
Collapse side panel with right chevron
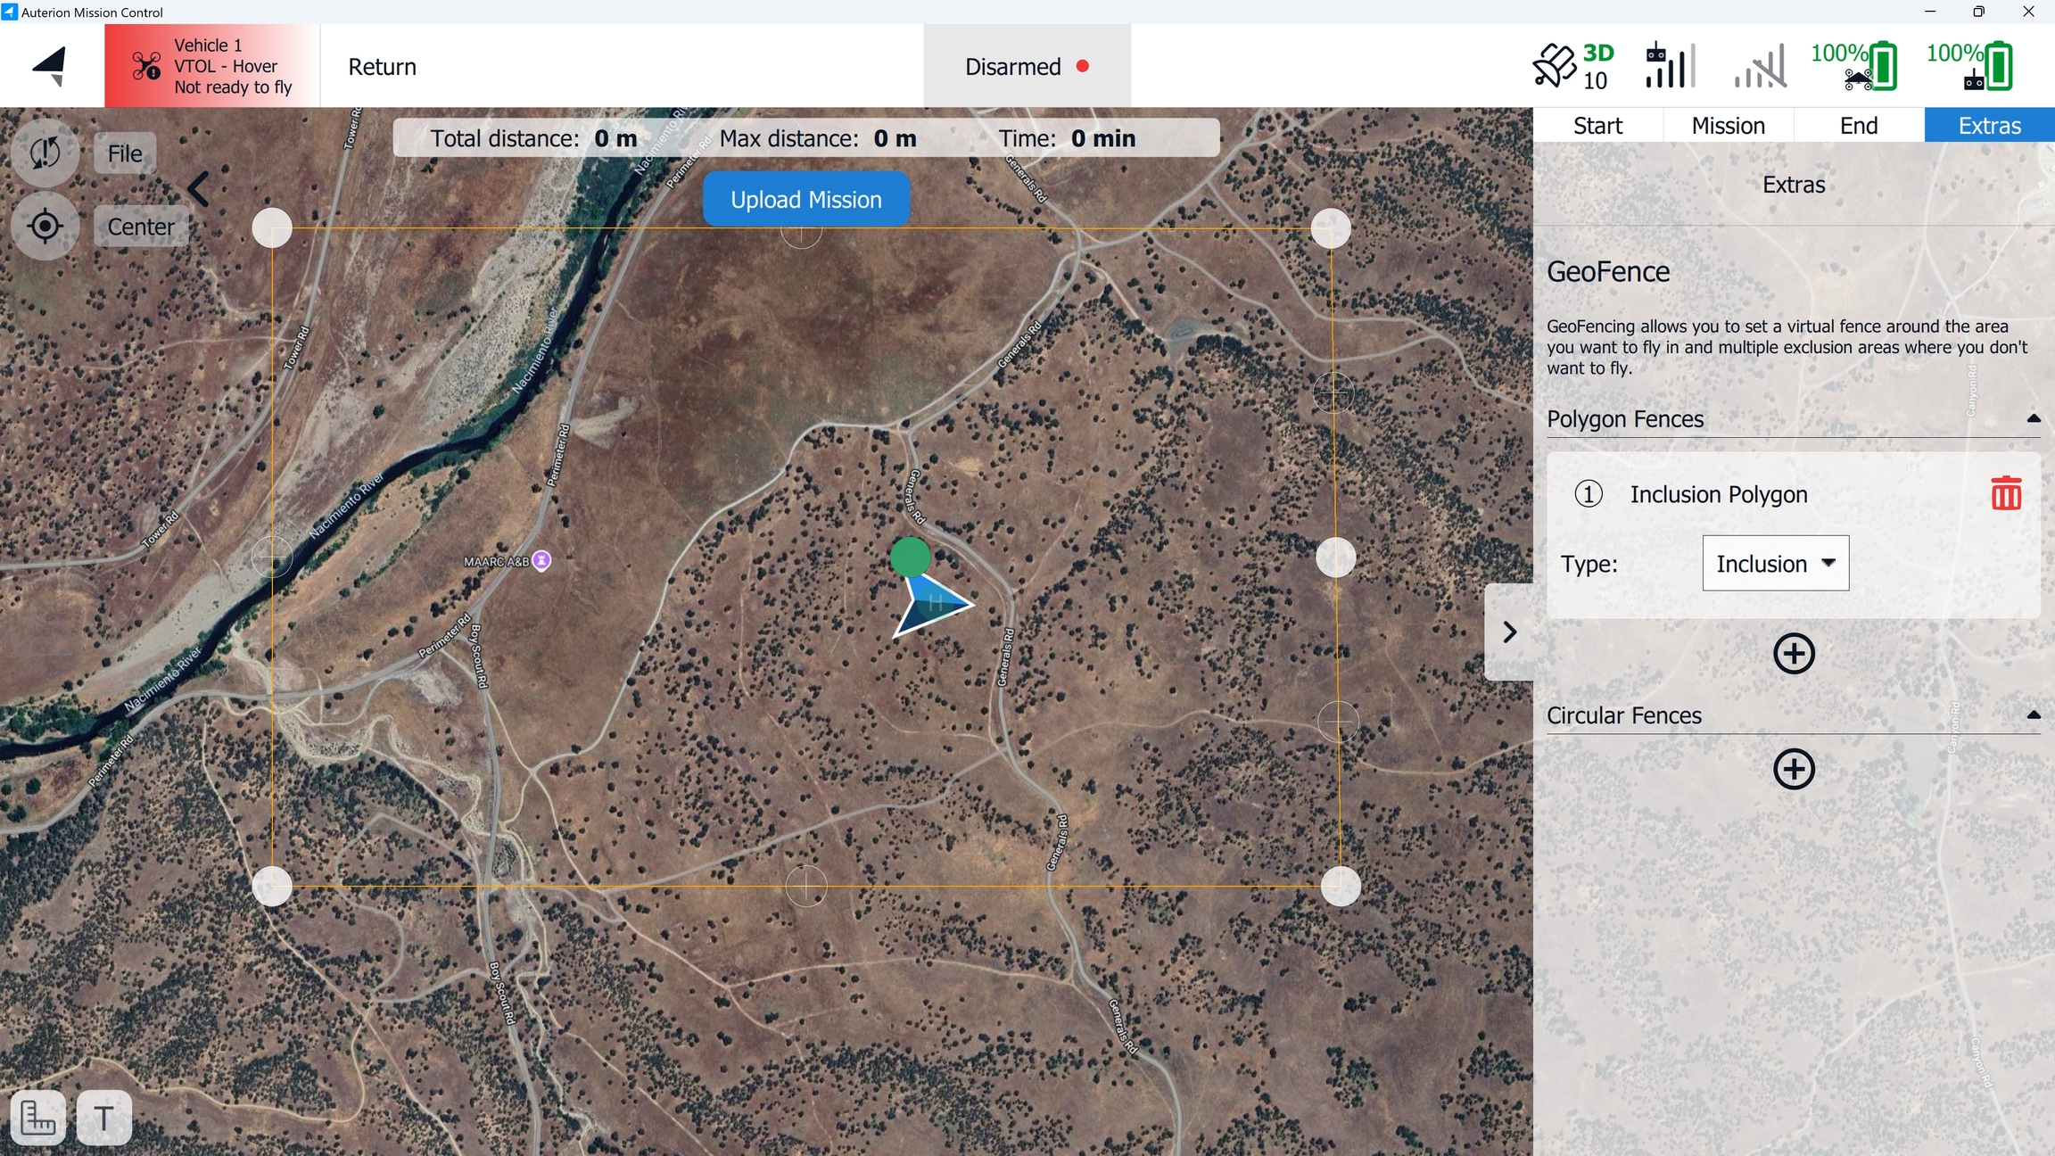[x=1509, y=632]
